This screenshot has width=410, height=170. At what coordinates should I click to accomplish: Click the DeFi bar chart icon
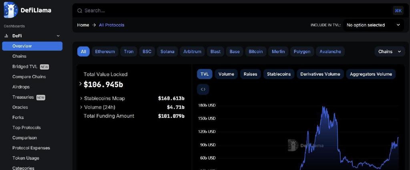pyautogui.click(x=6, y=36)
